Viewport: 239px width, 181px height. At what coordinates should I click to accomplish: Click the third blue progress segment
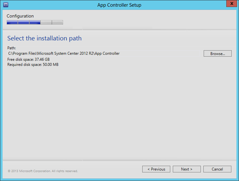[x=35, y=22]
